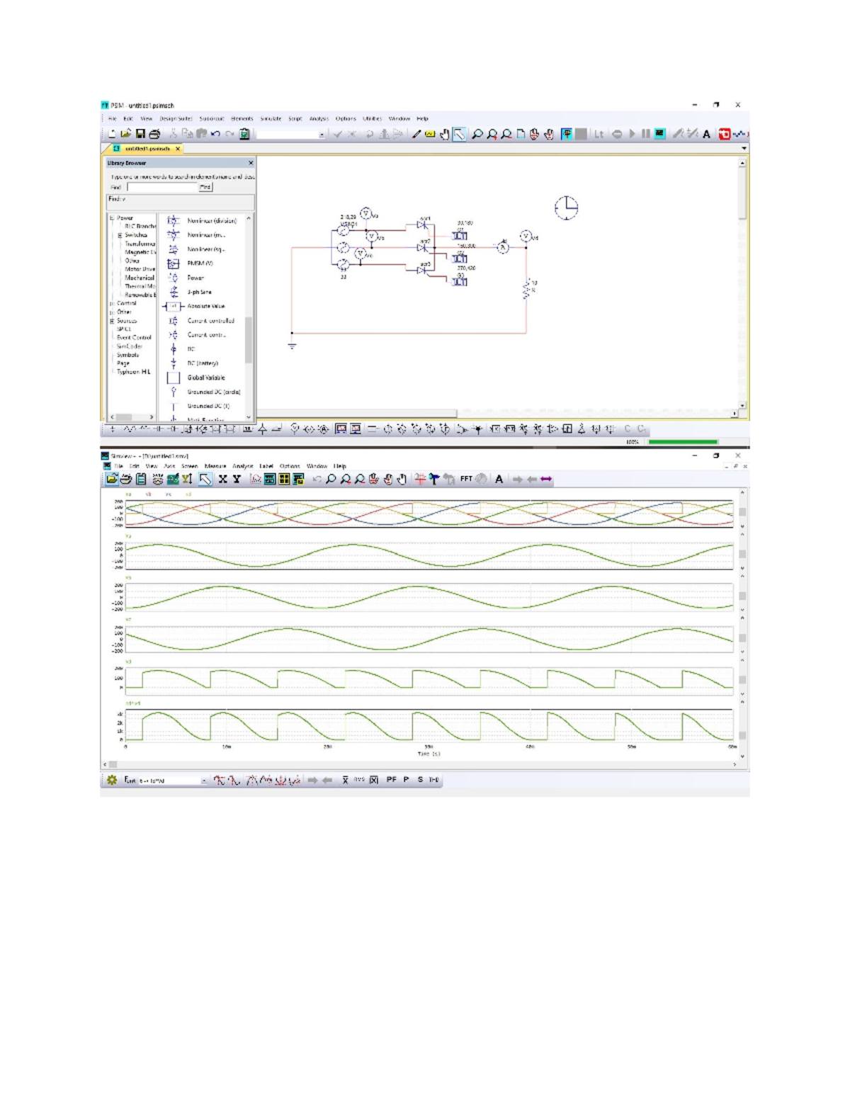Click the 'S' apparent power button
Viewport: 850px width, 1100px height.
point(420,780)
